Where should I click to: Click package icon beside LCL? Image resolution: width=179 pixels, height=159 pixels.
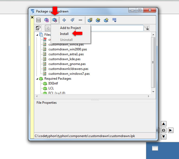45,88
